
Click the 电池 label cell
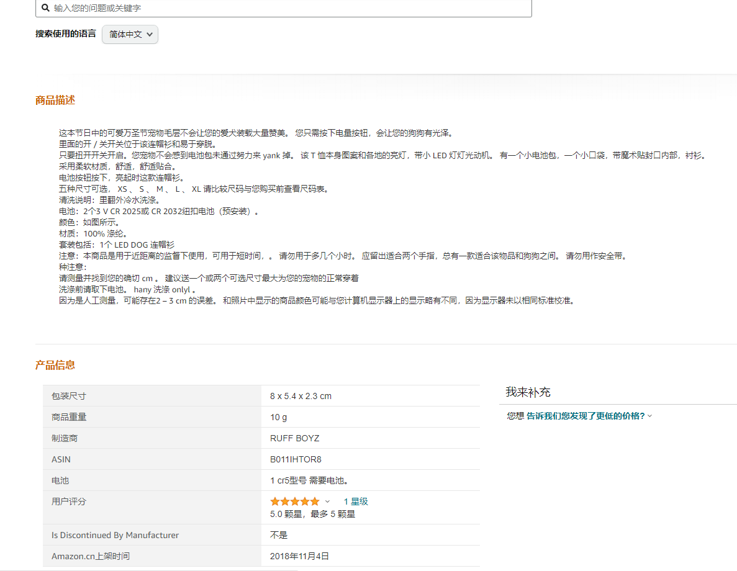pos(152,481)
